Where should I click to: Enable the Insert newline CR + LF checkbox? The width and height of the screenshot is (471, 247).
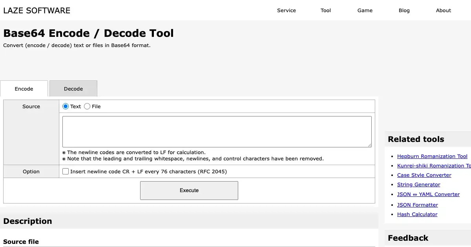[66, 171]
